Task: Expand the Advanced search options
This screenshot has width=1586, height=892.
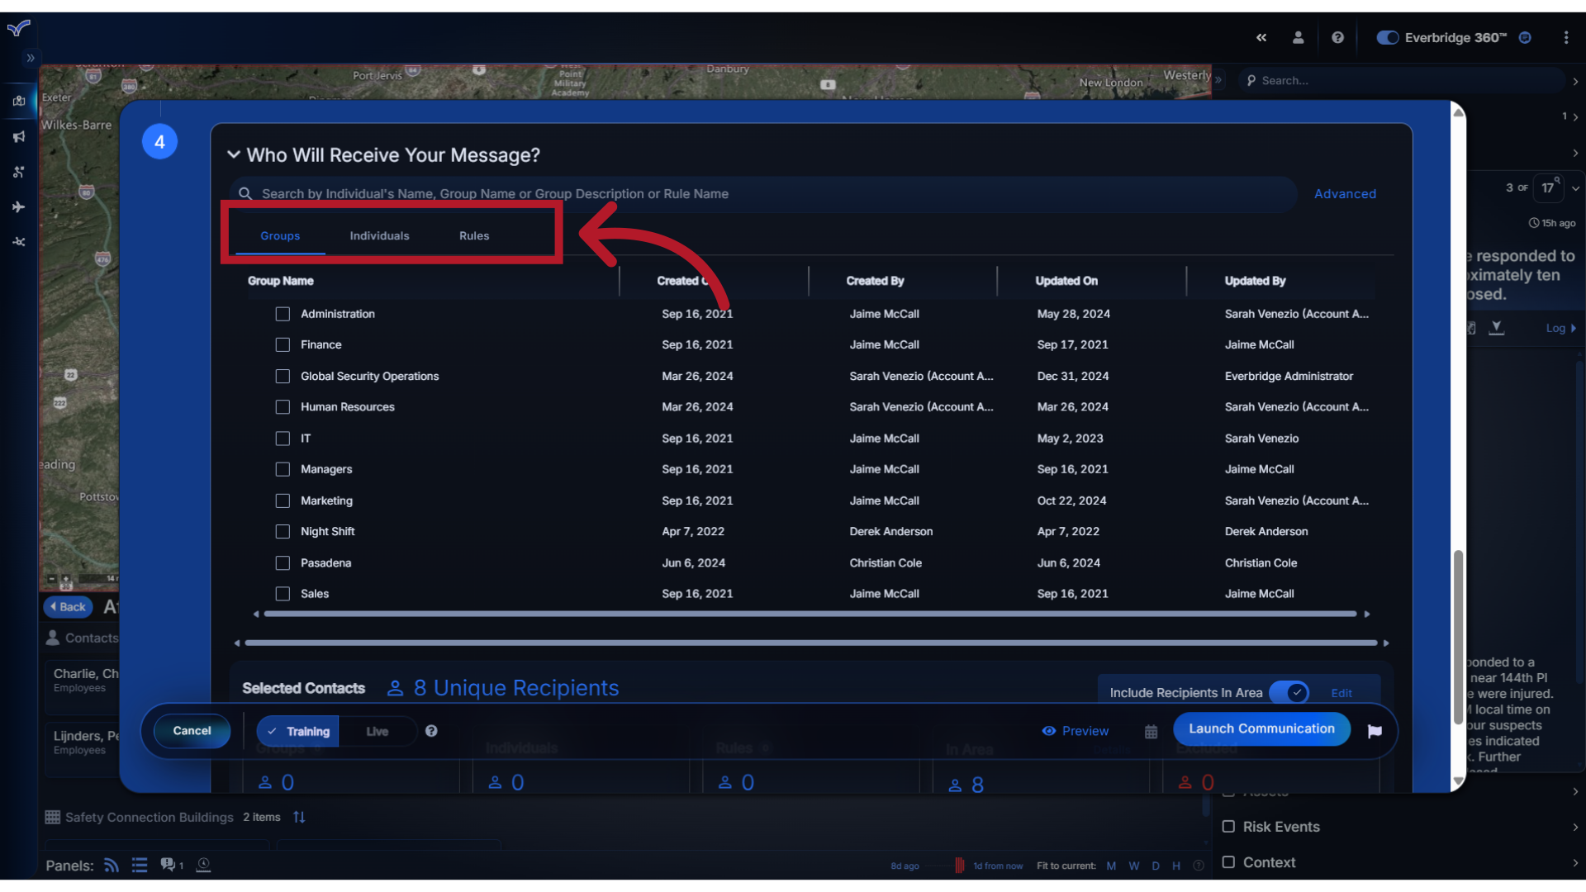Action: [1346, 192]
